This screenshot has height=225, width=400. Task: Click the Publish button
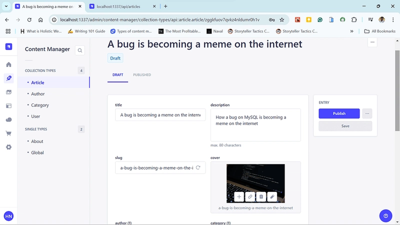pos(339,113)
